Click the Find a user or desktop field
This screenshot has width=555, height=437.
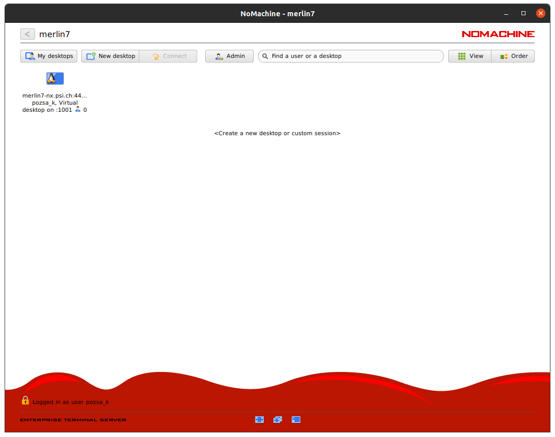tap(356, 56)
